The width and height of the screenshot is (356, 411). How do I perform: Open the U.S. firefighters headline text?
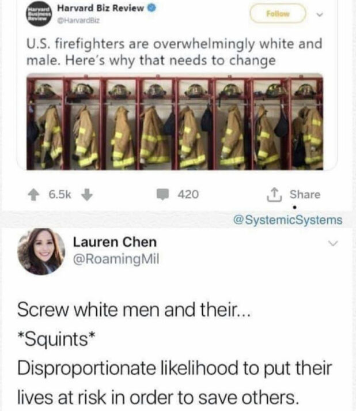tap(174, 52)
